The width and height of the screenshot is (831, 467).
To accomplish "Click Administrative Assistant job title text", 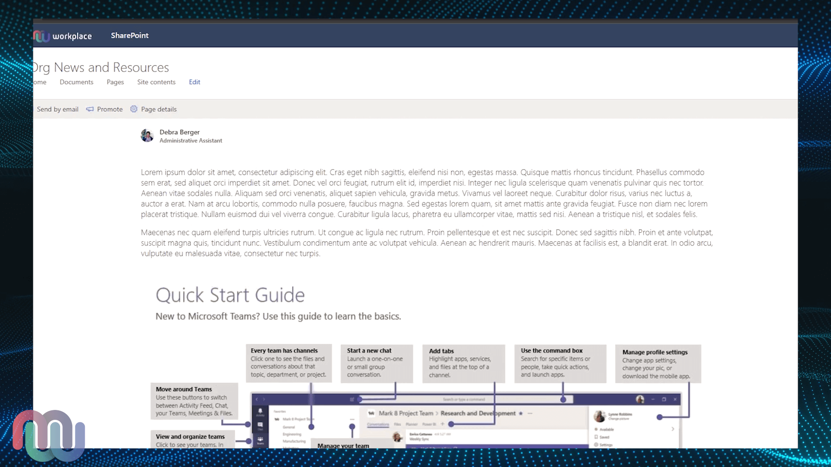I will pyautogui.click(x=191, y=141).
